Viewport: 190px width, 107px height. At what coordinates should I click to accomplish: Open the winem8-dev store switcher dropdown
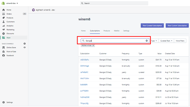12,3
